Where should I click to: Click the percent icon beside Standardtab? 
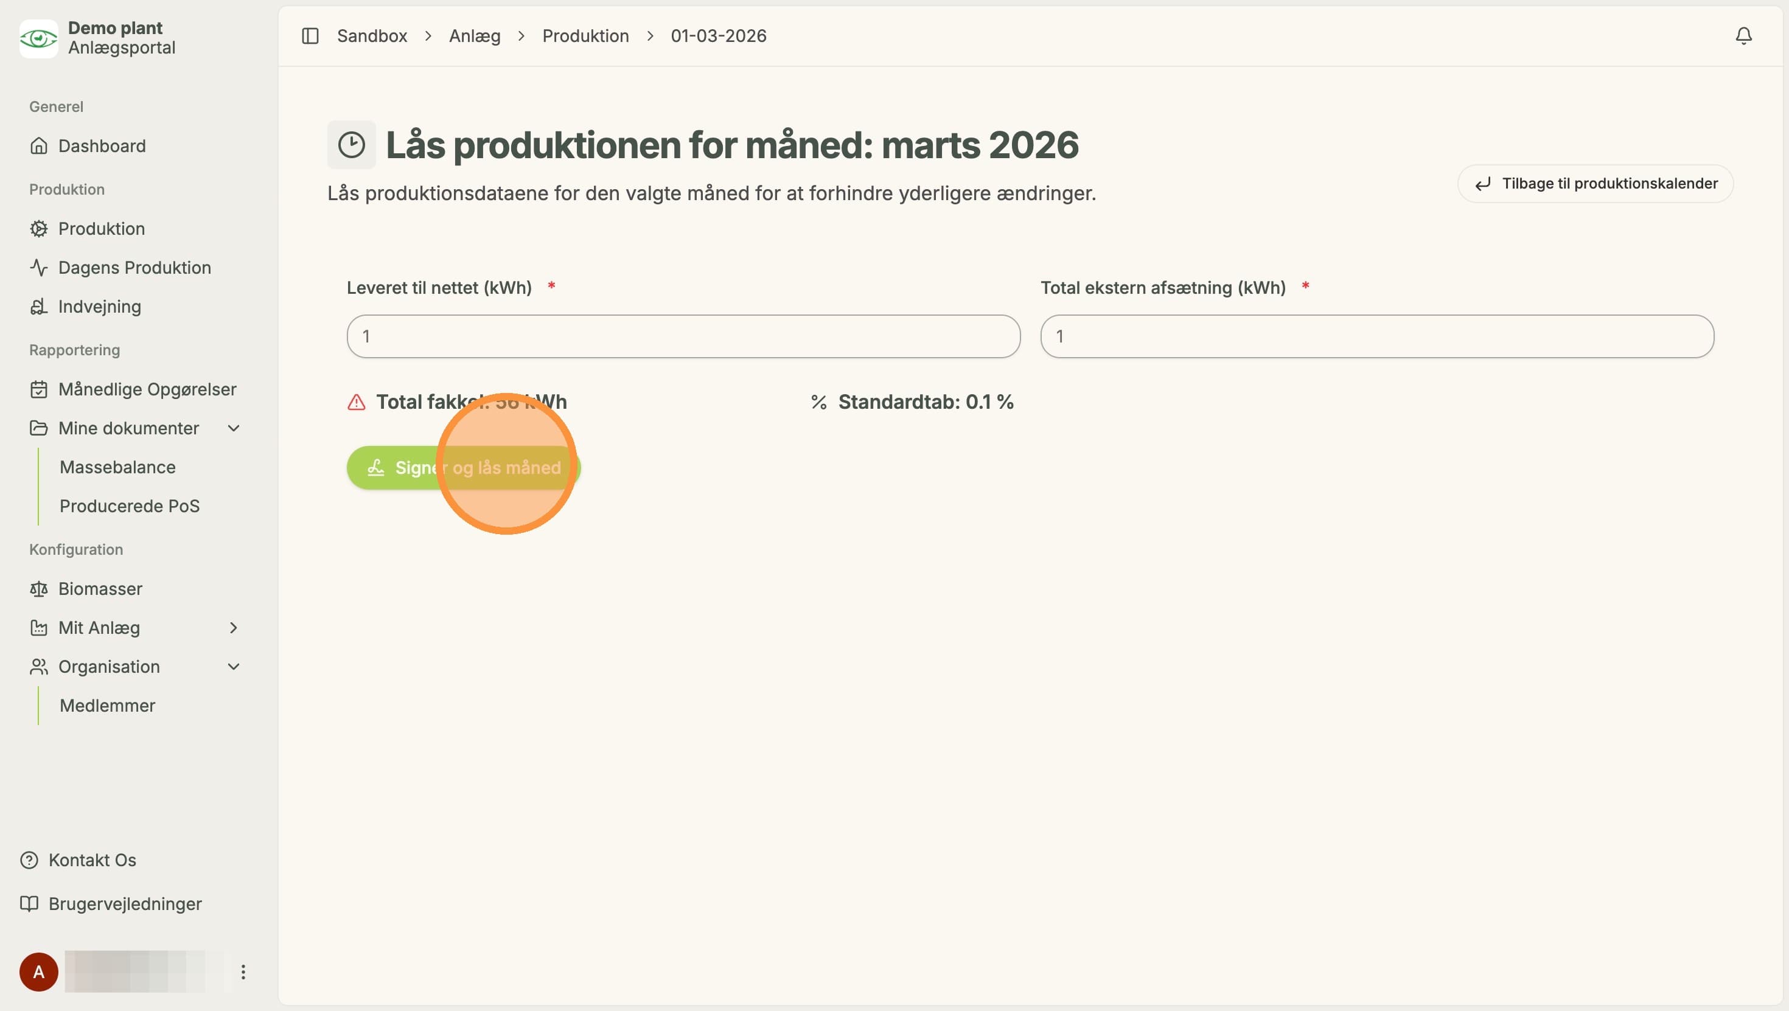[x=819, y=402]
